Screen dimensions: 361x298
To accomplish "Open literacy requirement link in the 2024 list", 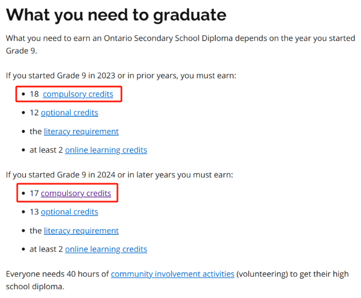I will click(x=81, y=231).
